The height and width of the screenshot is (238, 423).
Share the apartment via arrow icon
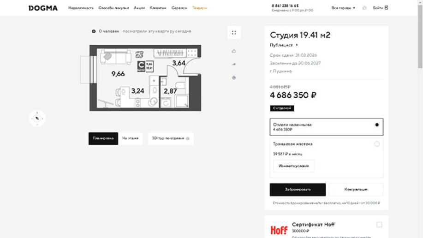click(234, 65)
